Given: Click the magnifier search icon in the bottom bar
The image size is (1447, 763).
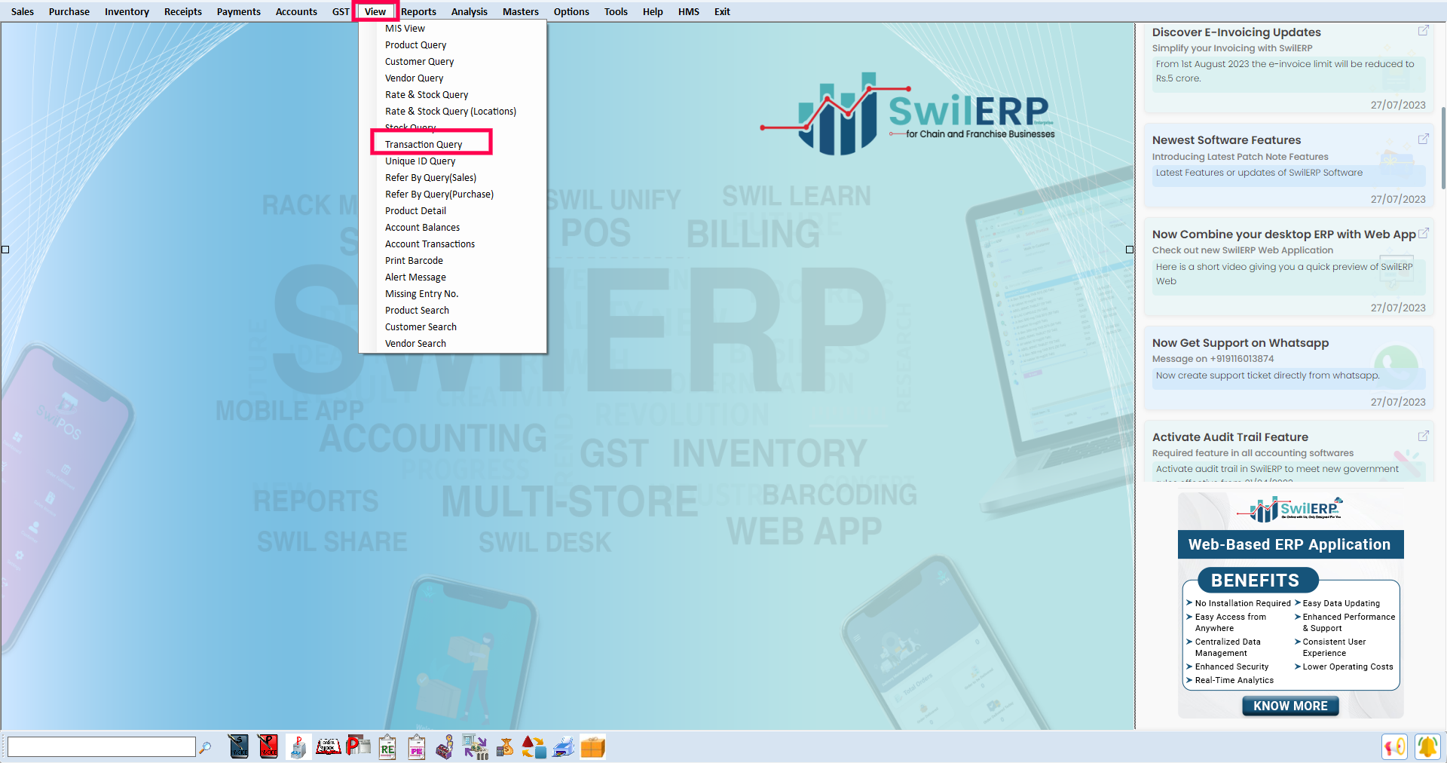Looking at the screenshot, I should 205,747.
